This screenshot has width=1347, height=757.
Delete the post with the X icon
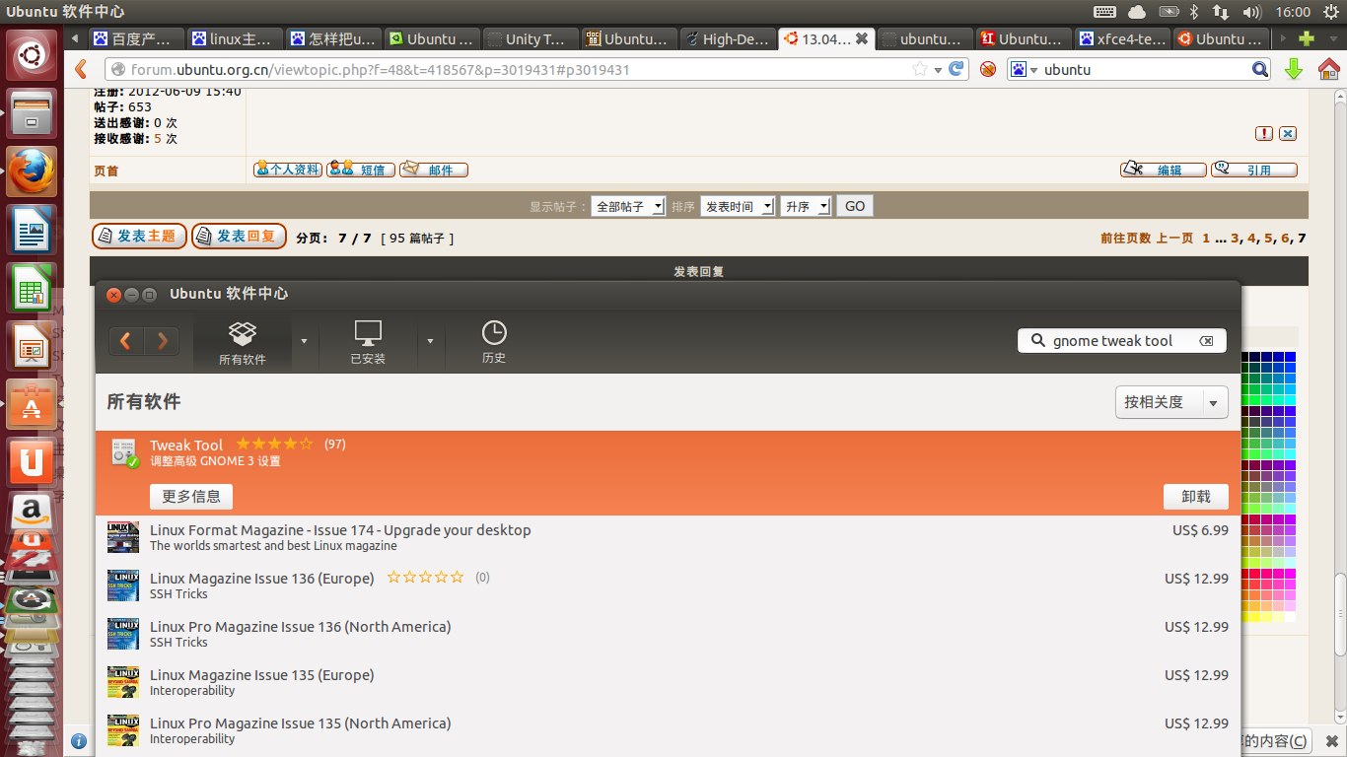(1288, 133)
